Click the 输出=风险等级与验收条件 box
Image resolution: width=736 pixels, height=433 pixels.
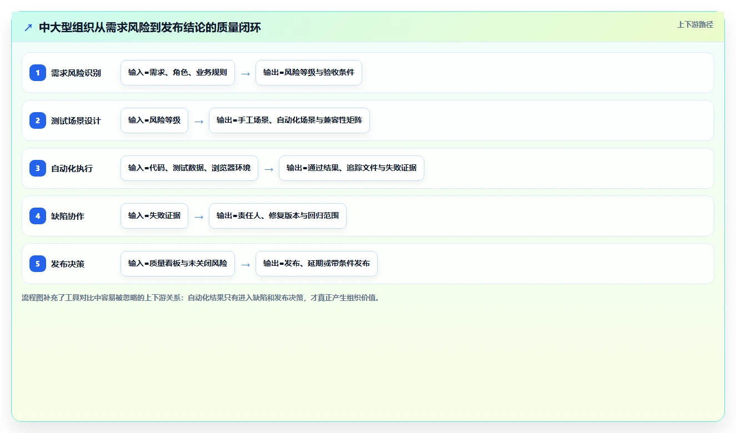[309, 73]
